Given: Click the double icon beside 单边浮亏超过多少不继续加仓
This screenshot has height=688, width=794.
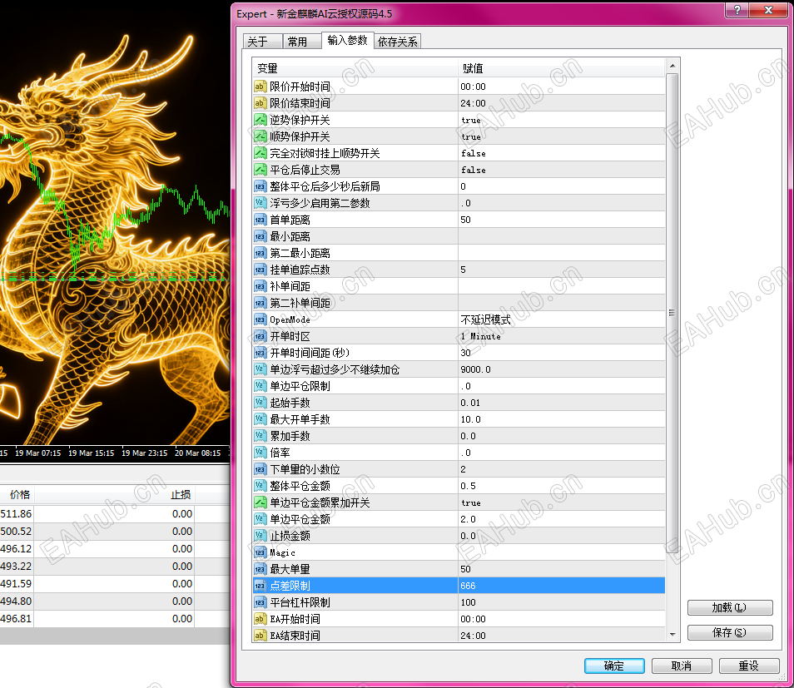Looking at the screenshot, I should (x=260, y=369).
